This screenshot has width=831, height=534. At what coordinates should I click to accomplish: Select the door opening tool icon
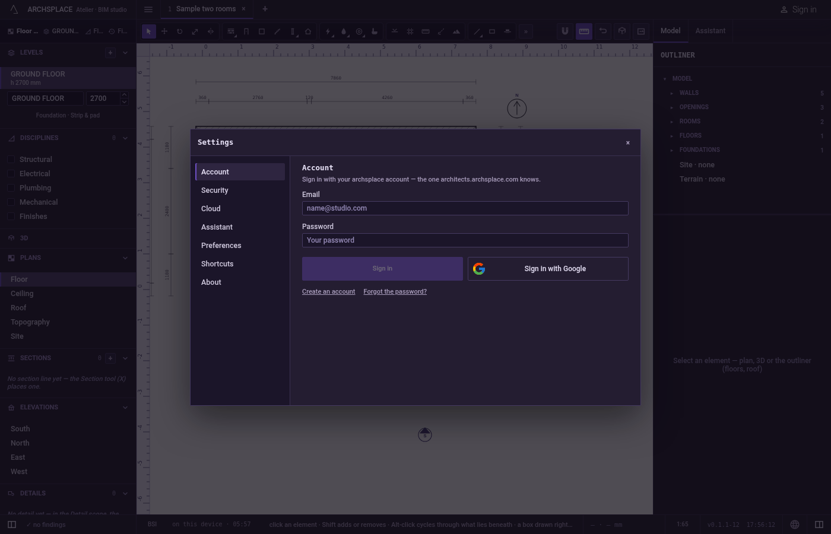pos(246,31)
